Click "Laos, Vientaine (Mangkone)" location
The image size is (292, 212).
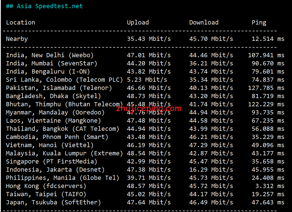(x=53, y=121)
